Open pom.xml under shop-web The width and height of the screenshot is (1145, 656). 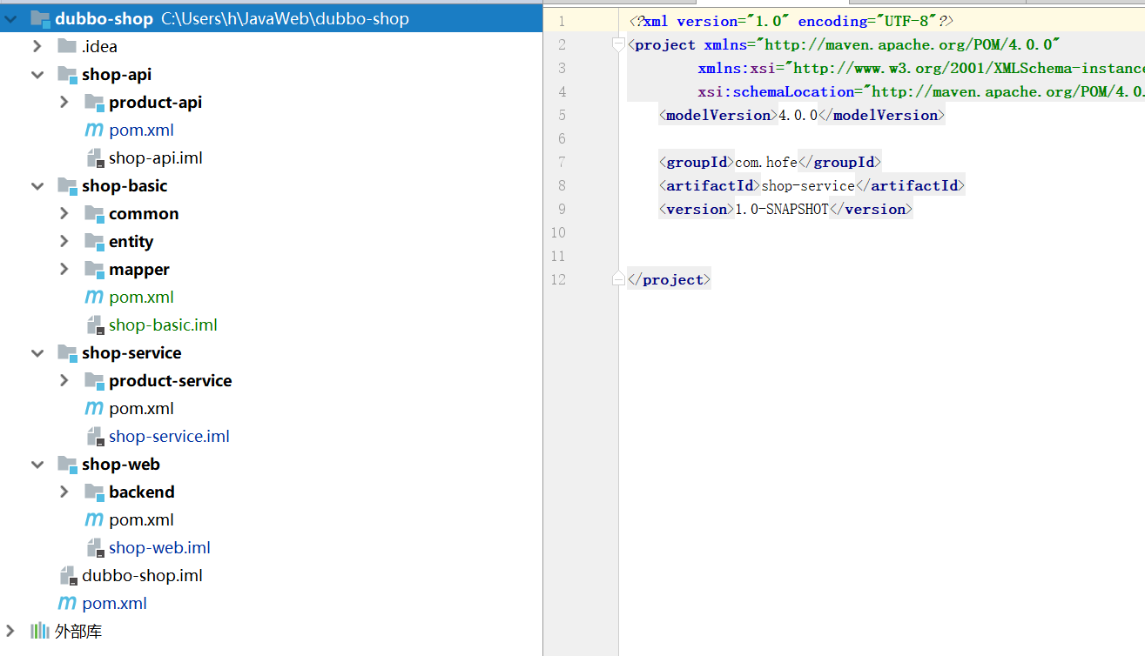[141, 519]
